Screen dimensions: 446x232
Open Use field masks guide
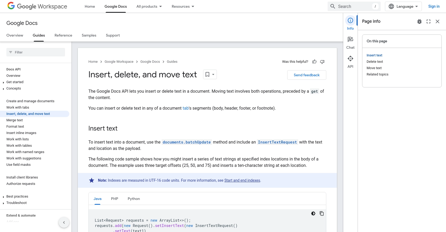pyautogui.click(x=19, y=165)
